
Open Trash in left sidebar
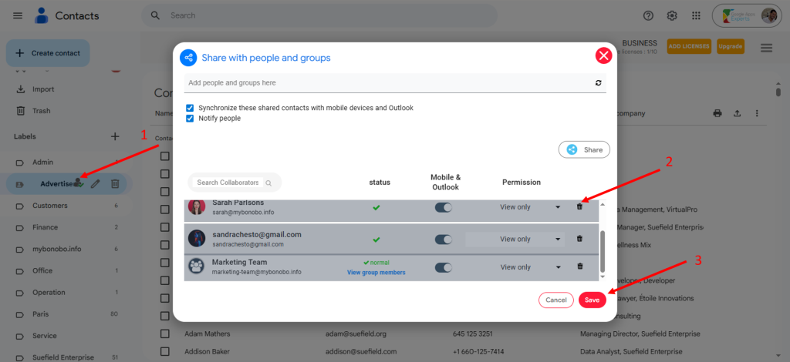(x=41, y=111)
